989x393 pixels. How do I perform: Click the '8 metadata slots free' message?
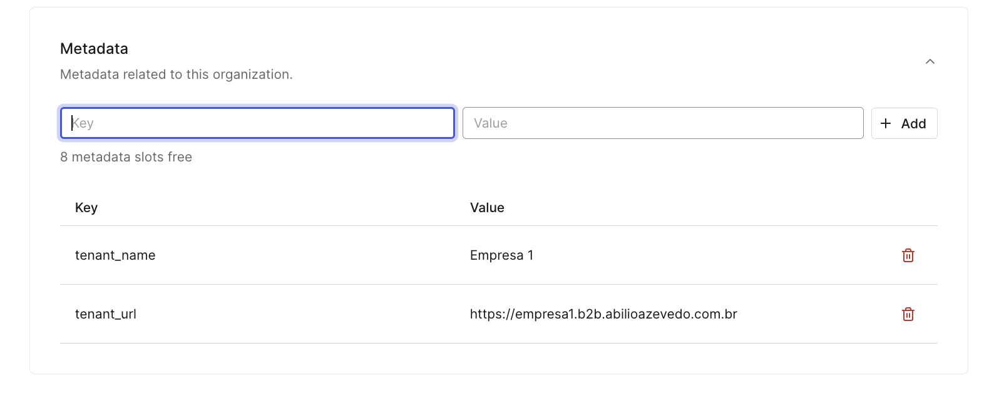(126, 157)
